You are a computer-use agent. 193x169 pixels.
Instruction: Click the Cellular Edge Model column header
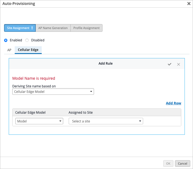30,113
